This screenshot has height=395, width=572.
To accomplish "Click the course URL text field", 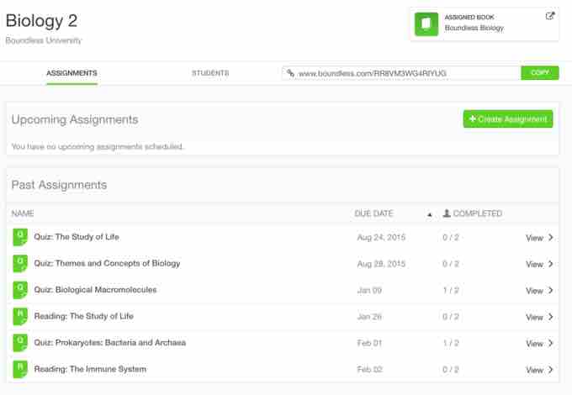I will (x=404, y=74).
